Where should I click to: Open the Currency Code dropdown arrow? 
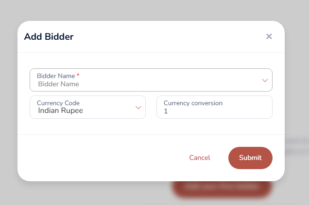(x=138, y=107)
